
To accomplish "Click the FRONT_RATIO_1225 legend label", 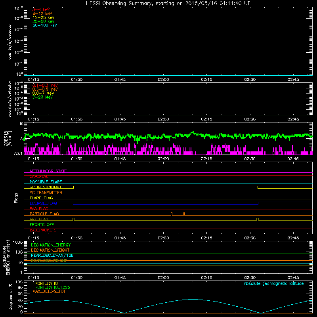I will pos(52,287).
